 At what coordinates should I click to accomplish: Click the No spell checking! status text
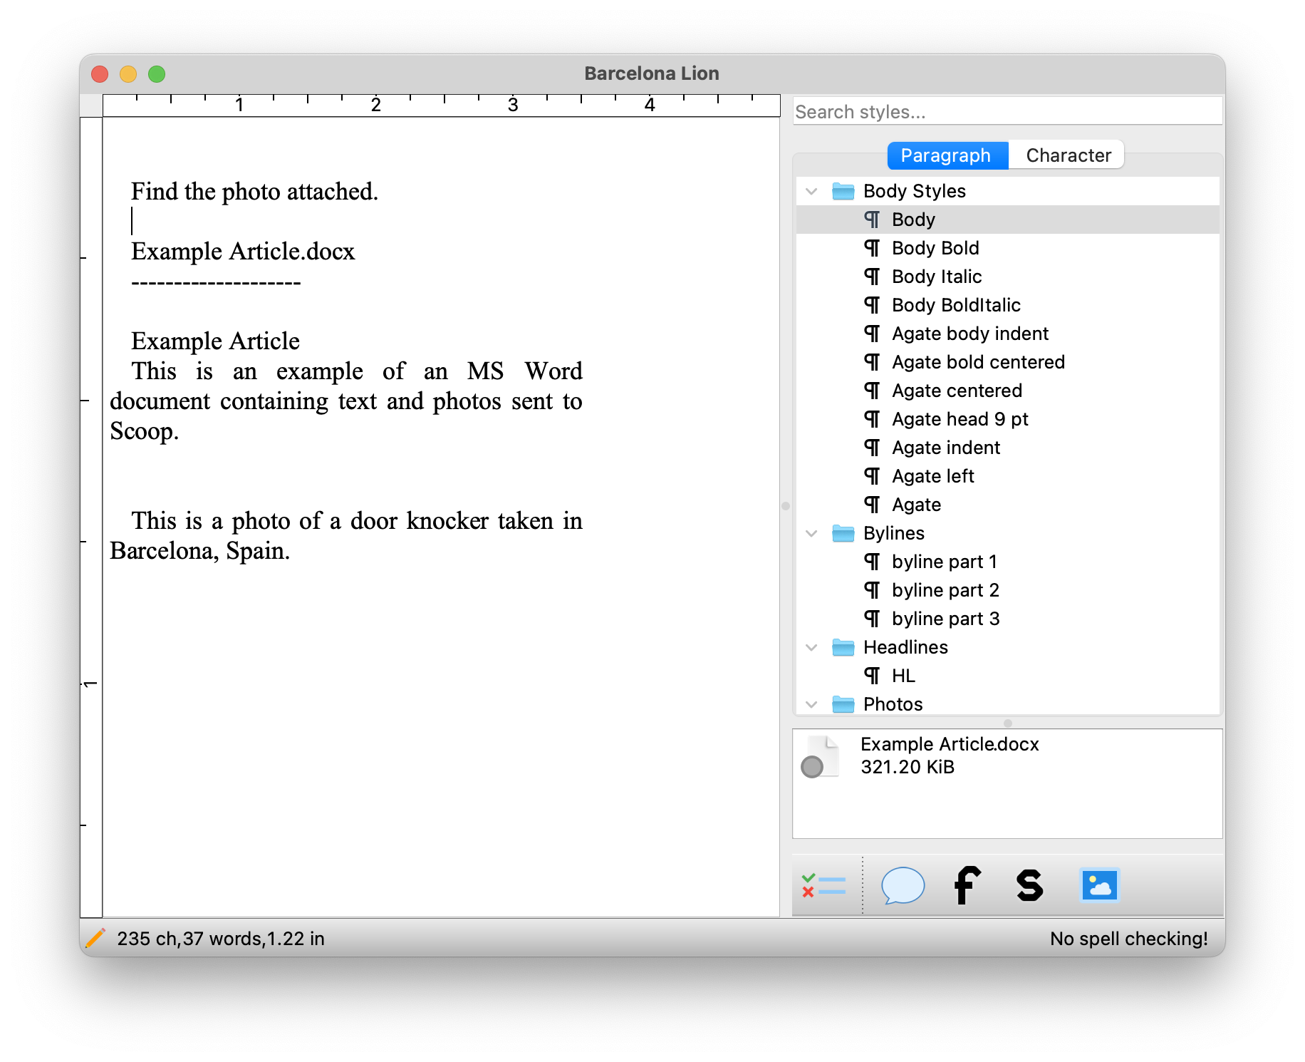tap(1128, 938)
